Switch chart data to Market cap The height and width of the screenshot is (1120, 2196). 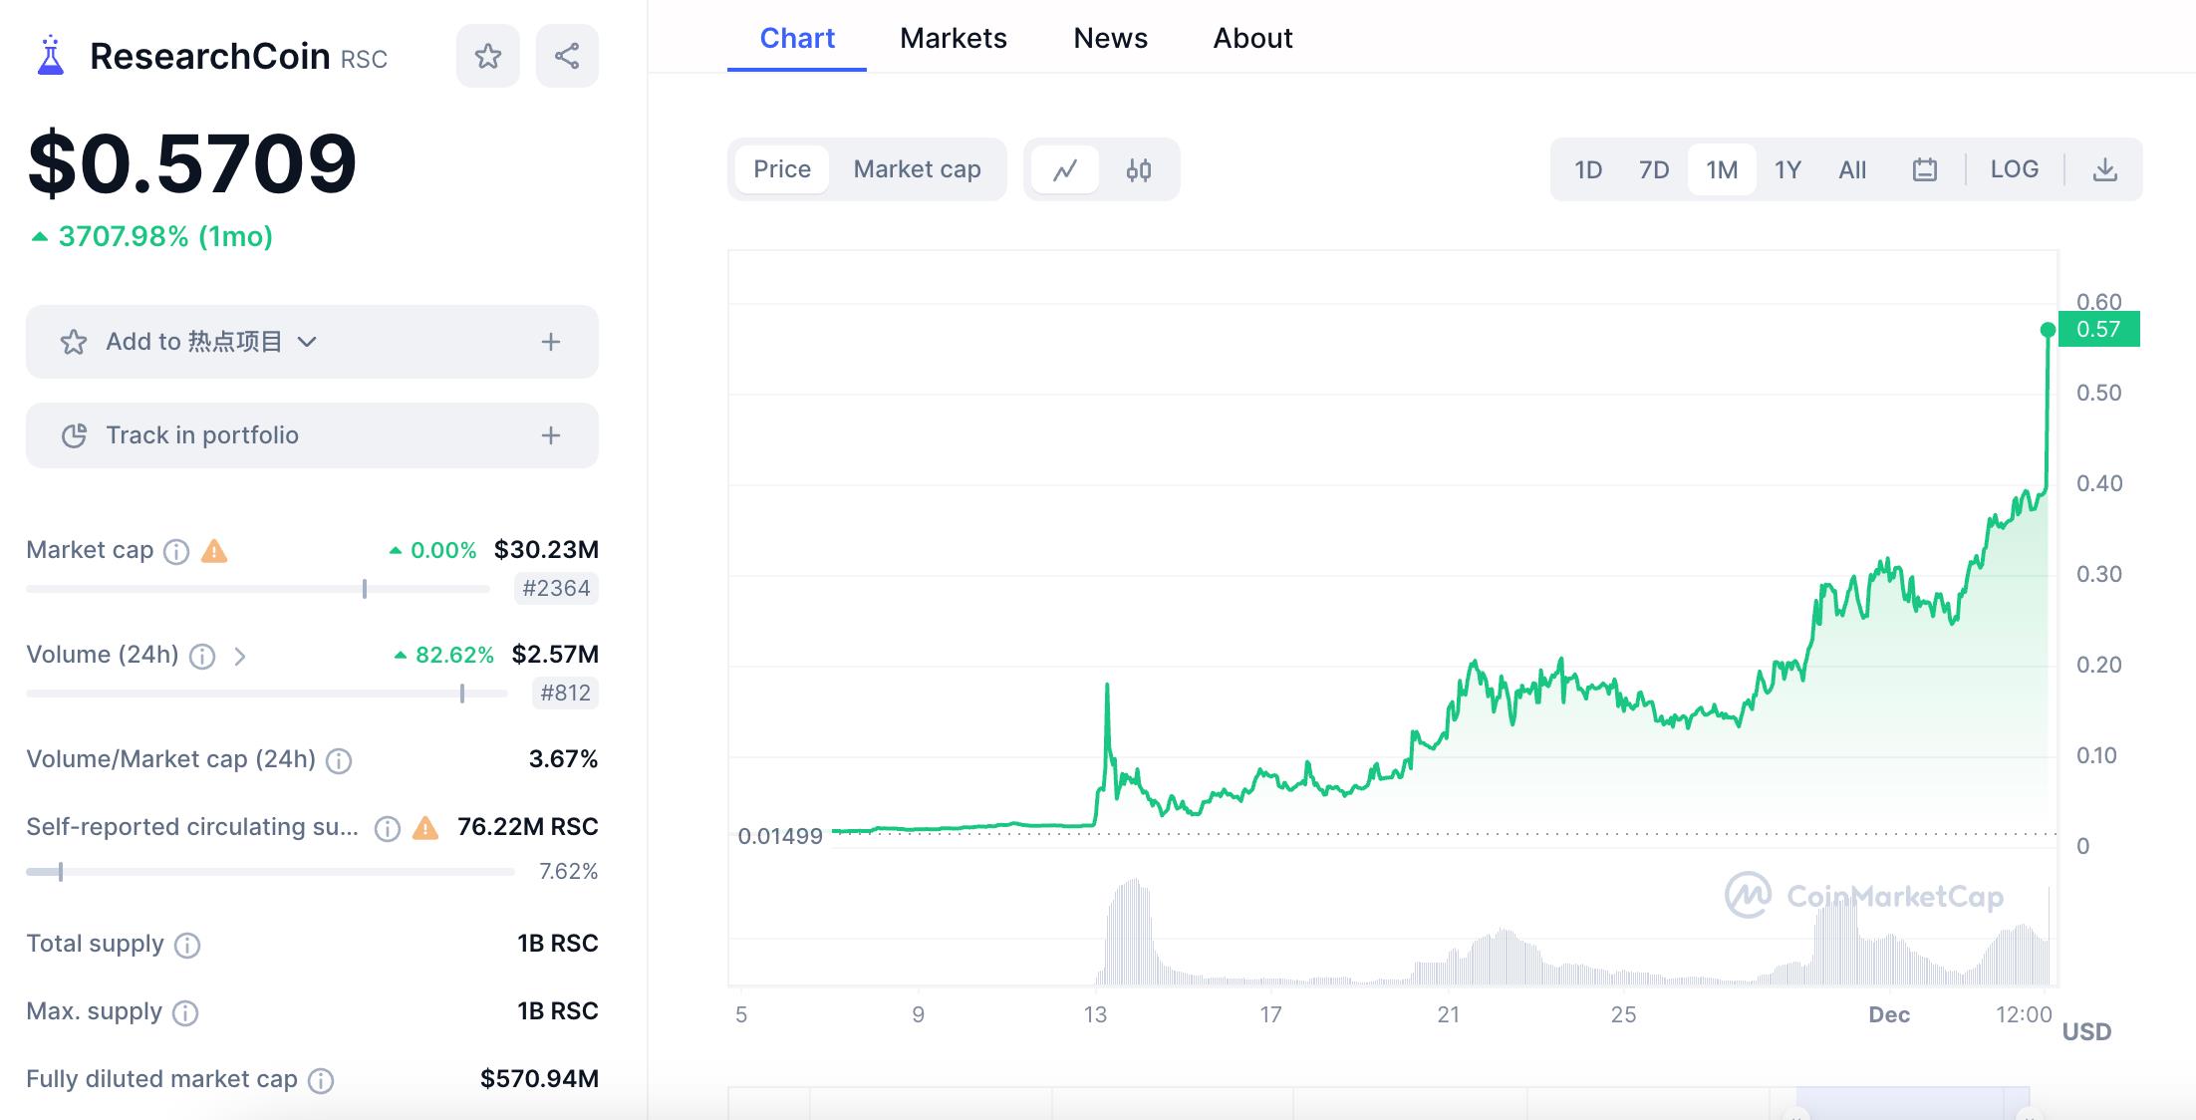(917, 169)
